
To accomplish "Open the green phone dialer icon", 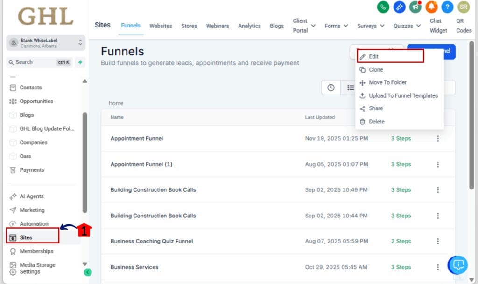I will (383, 7).
